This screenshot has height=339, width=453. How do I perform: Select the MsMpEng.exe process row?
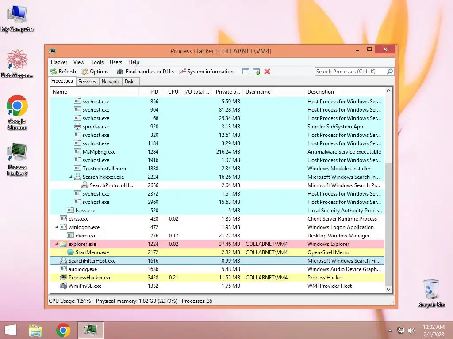217,152
